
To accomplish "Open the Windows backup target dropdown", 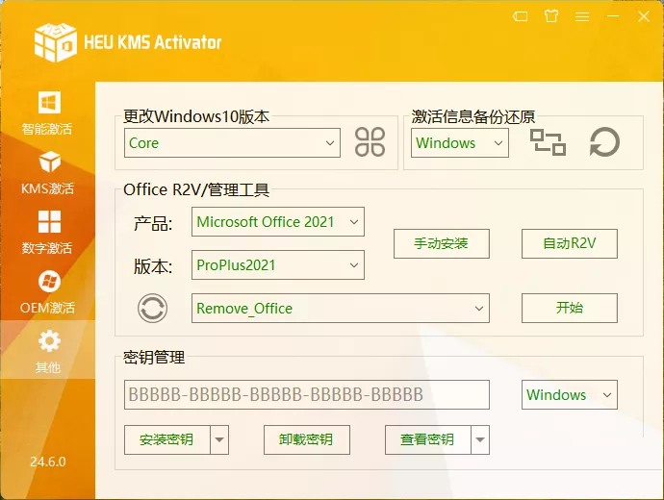I will point(459,143).
